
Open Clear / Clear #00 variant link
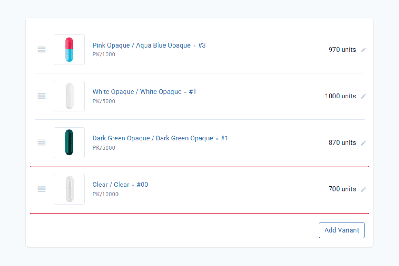click(120, 184)
